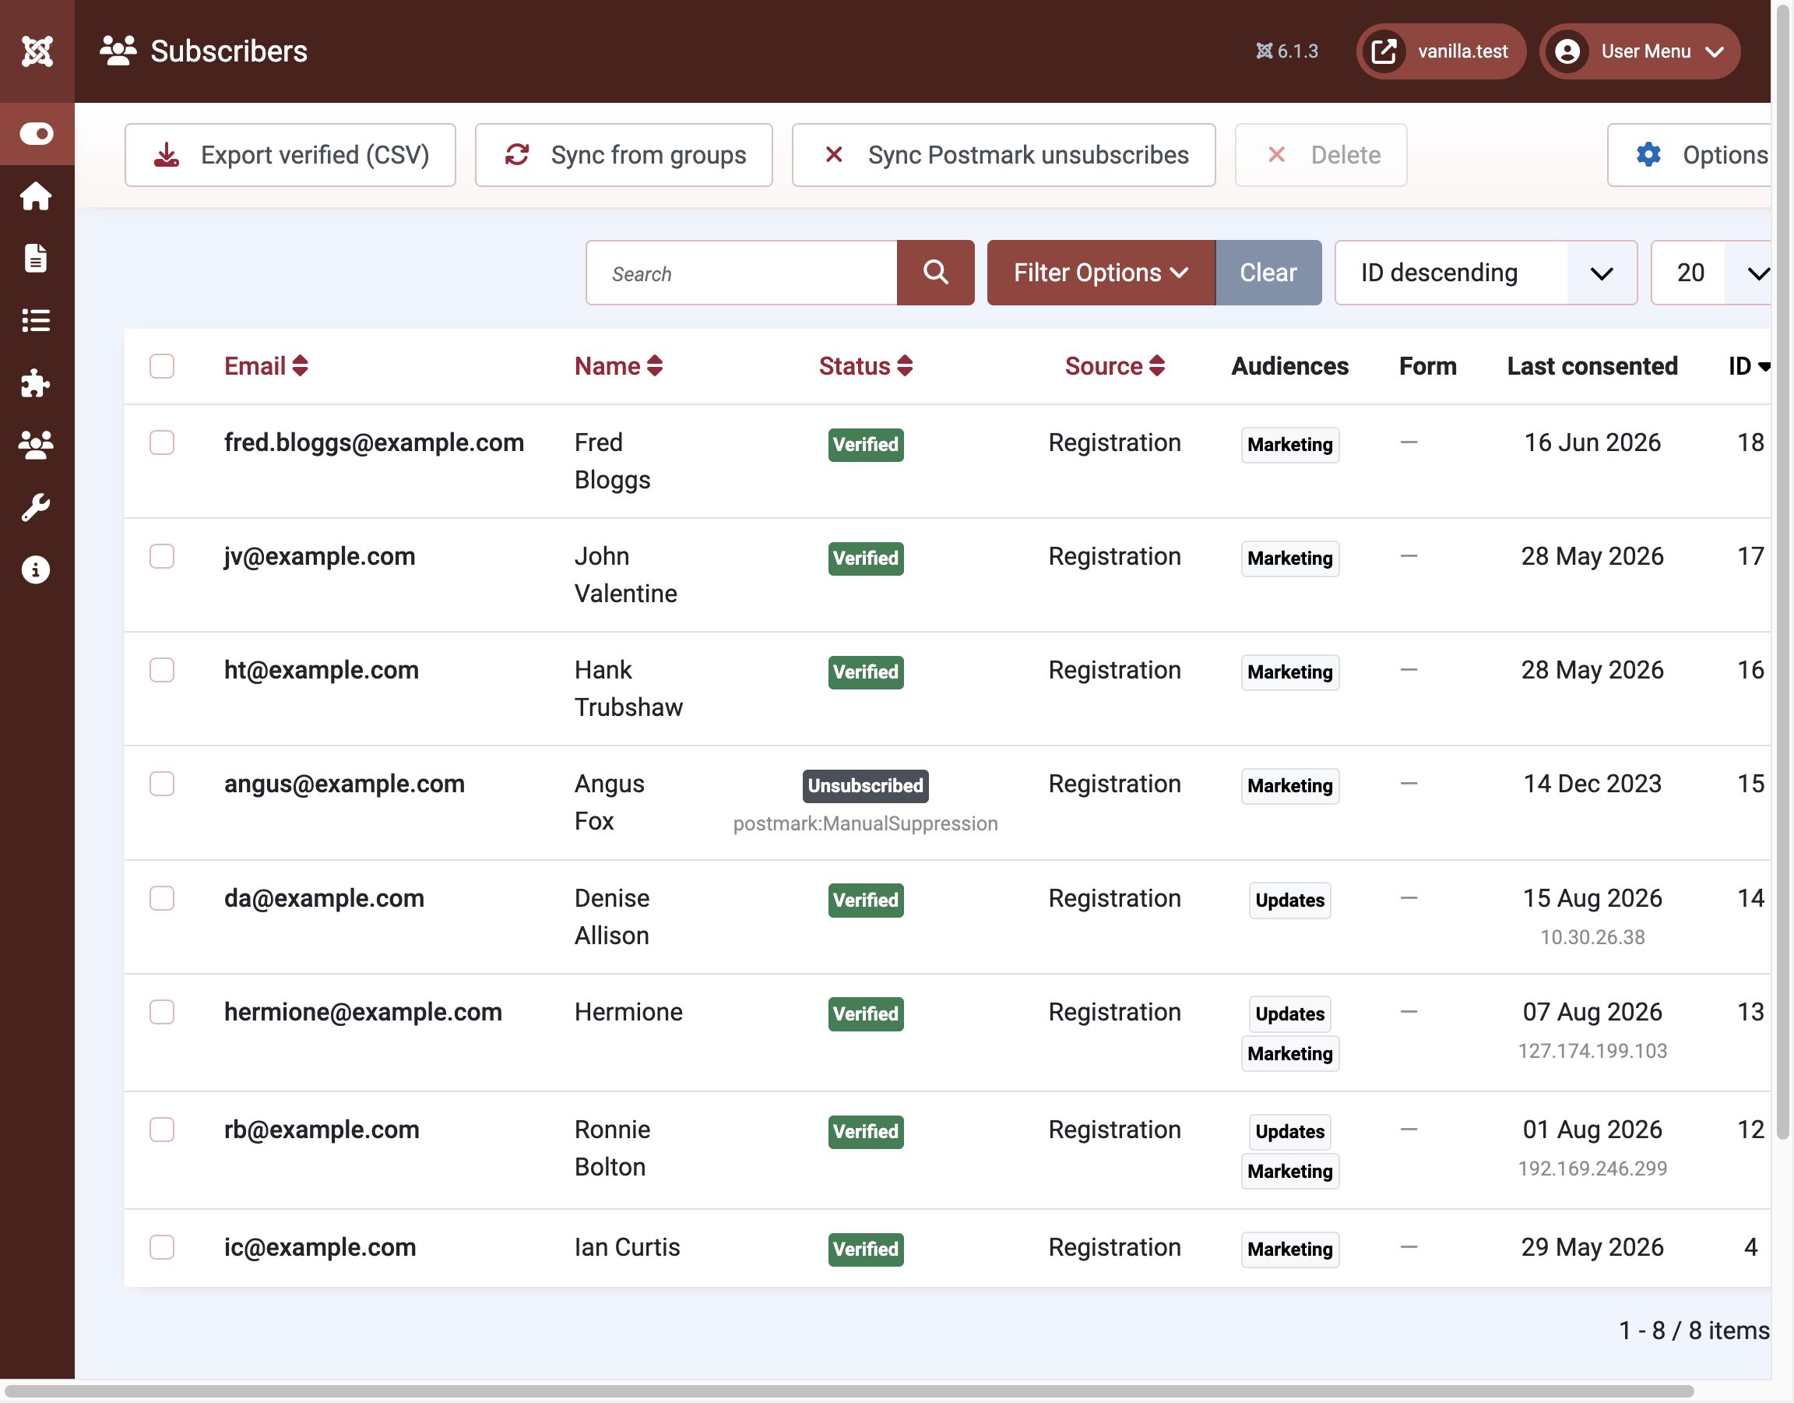Sort table by ID column
The width and height of the screenshot is (1794, 1403).
tap(1749, 367)
